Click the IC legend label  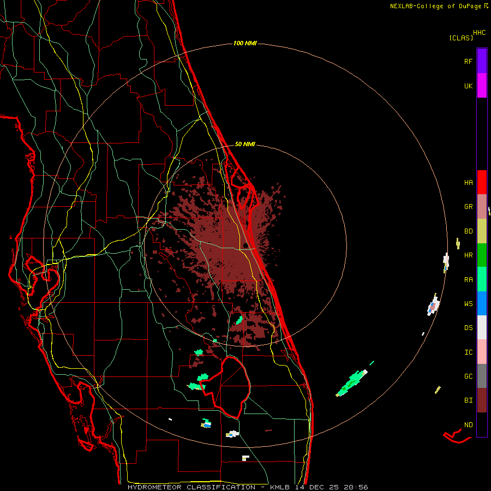coord(468,352)
